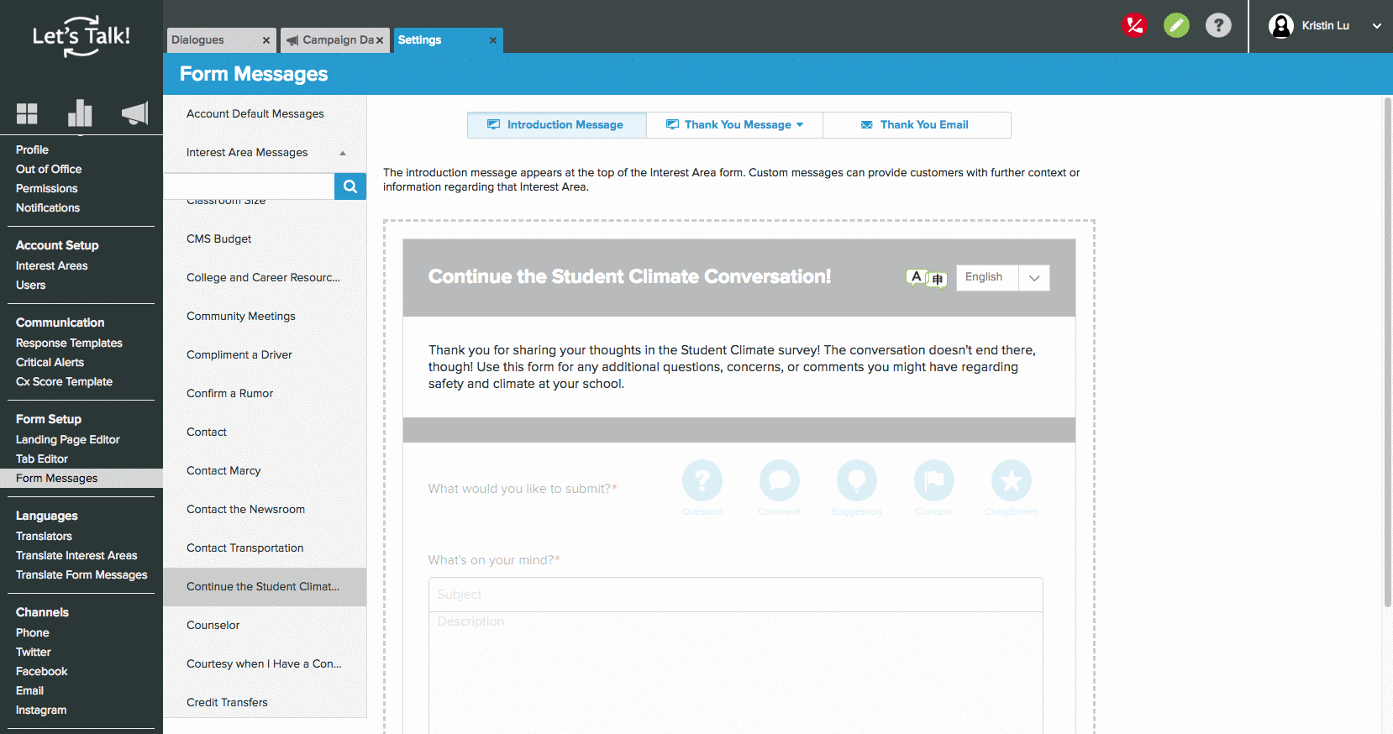
Task: Expand the Thank You Message dropdown
Action: click(800, 125)
